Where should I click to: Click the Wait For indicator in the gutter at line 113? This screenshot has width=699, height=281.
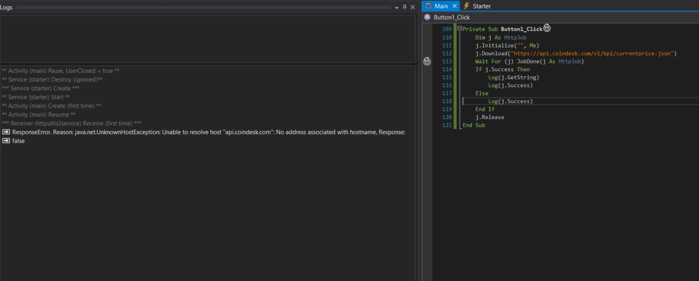[427, 61]
